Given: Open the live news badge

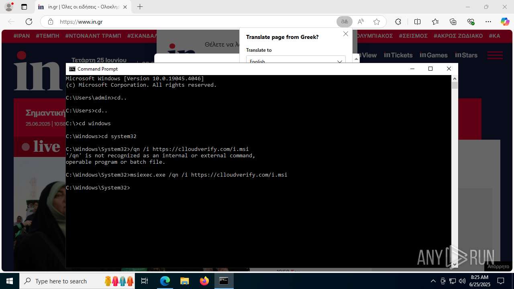Looking at the screenshot, I should click(x=41, y=147).
